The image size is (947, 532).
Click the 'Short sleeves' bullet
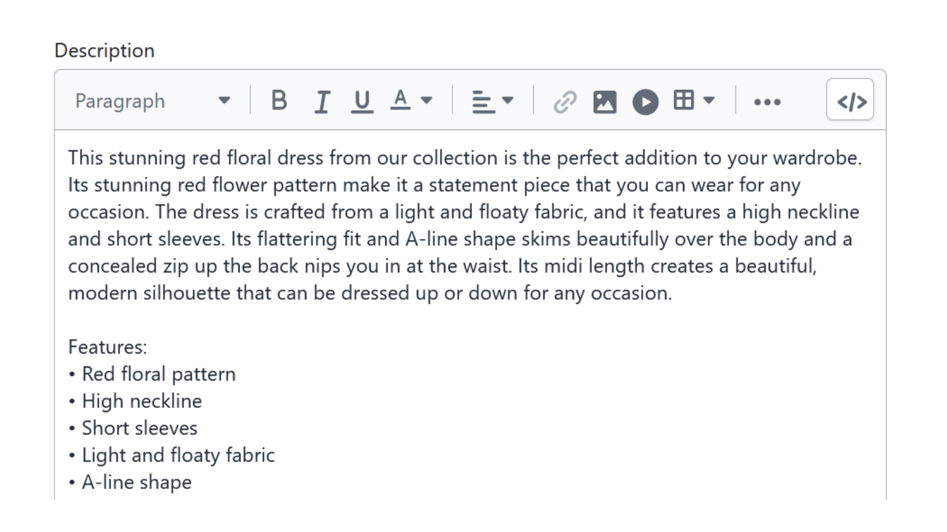click(x=133, y=428)
